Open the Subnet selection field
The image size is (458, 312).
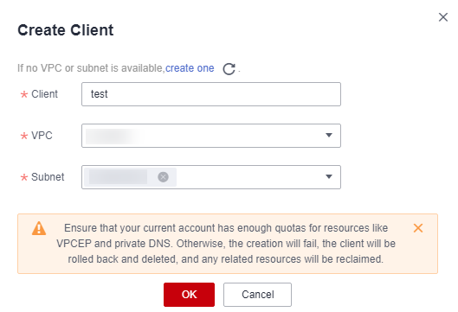[211, 177]
